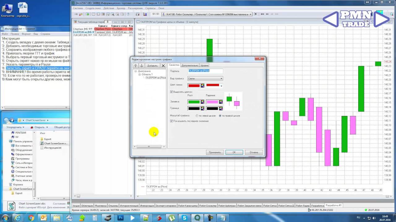
Task: Switch to the Уровни tab
Action: (x=204, y=65)
